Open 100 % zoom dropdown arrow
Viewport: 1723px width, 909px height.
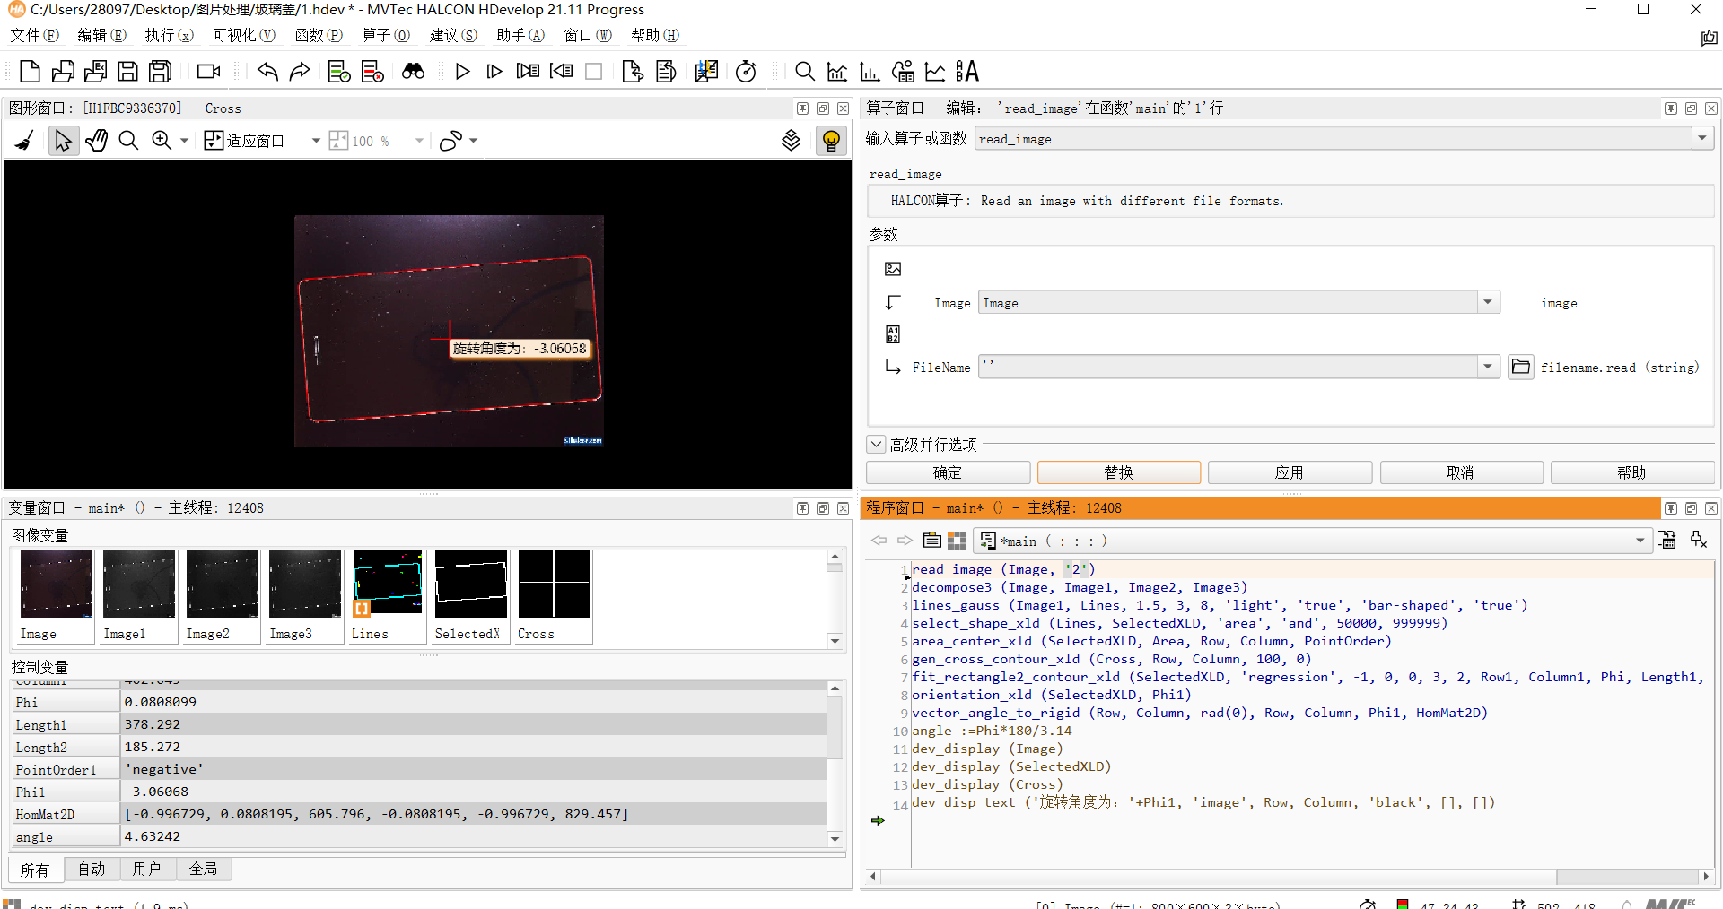(419, 141)
